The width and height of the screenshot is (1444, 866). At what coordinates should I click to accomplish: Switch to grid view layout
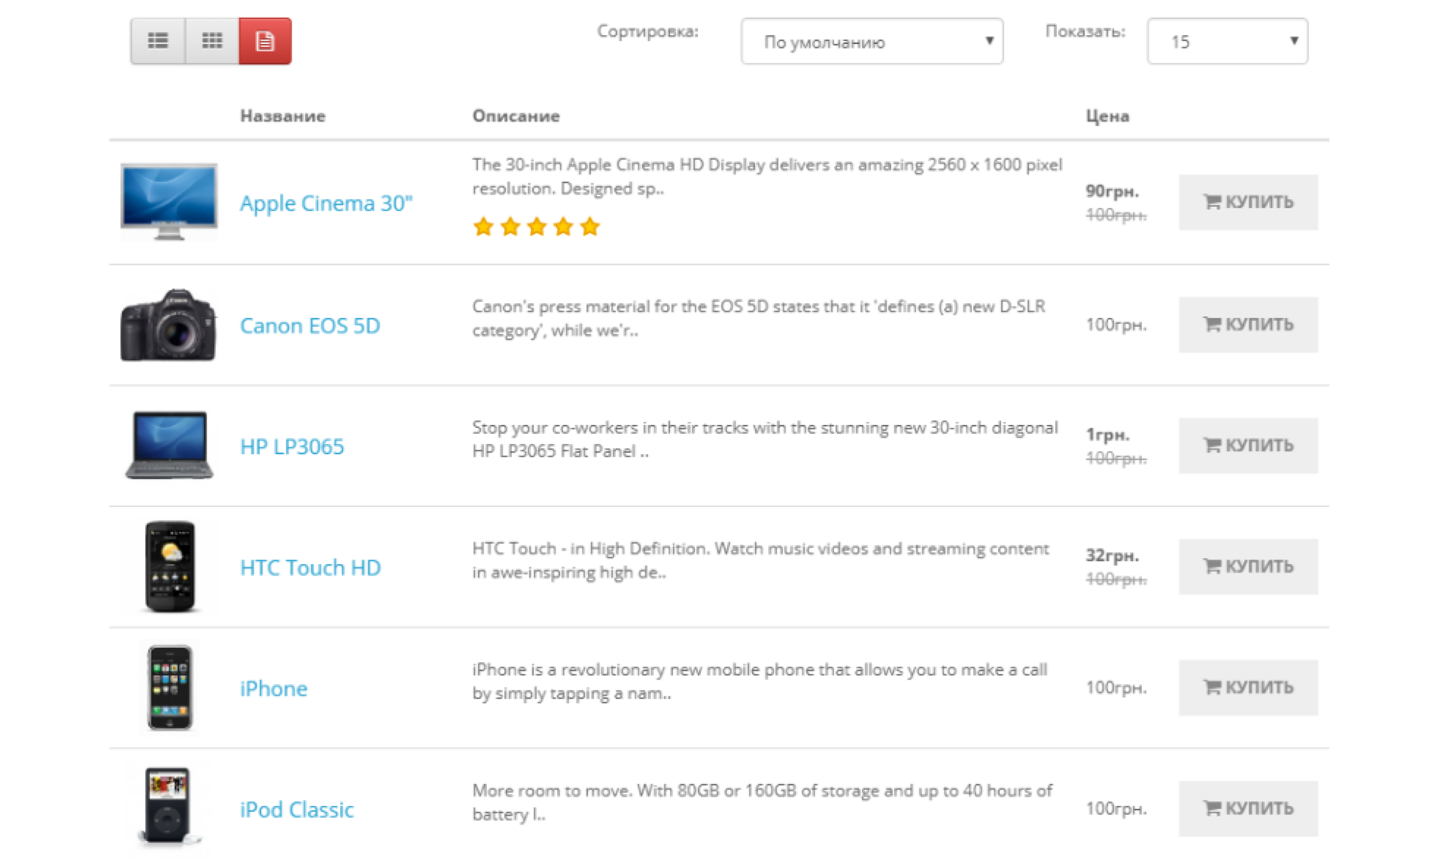tap(212, 41)
